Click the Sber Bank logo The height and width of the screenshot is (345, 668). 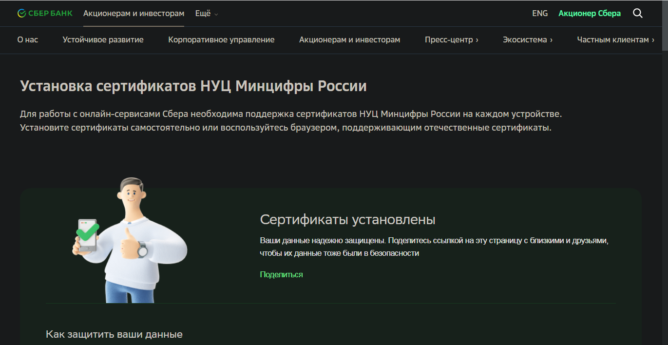tap(45, 13)
